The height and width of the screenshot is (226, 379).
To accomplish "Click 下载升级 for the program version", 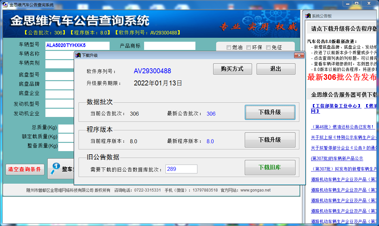I will (x=270, y=140).
